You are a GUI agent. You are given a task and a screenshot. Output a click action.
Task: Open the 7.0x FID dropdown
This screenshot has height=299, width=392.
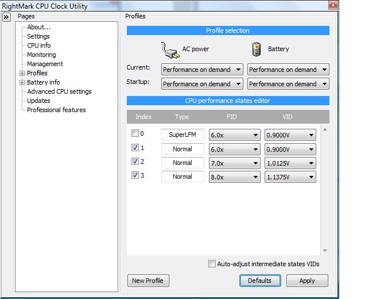235,163
